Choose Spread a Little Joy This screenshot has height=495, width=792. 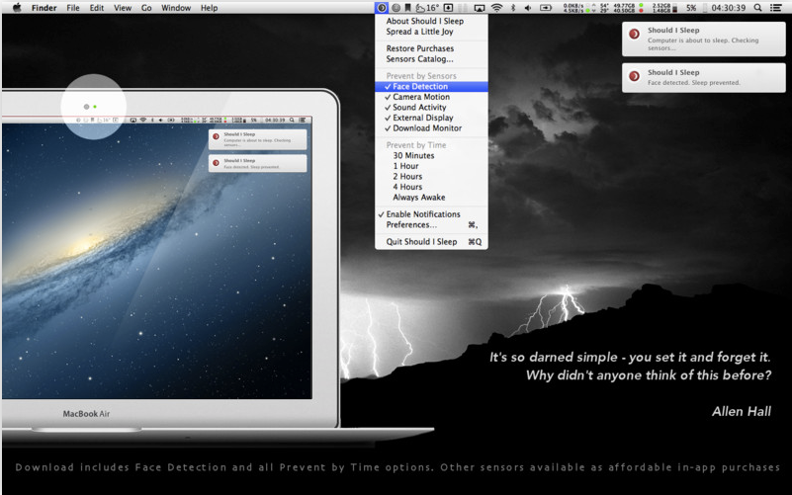pyautogui.click(x=431, y=32)
